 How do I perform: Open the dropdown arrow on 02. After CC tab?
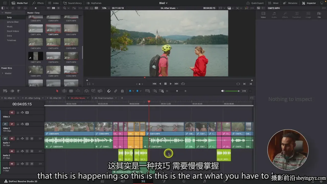(18, 98)
